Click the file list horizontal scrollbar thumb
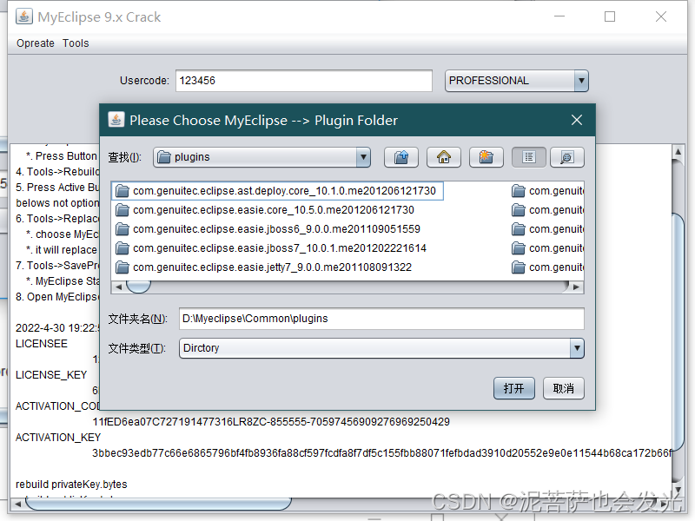695x521 pixels. (x=138, y=287)
